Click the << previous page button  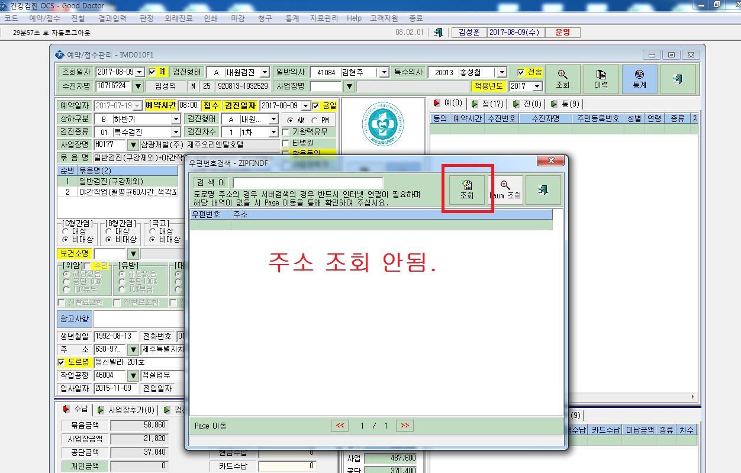(340, 426)
